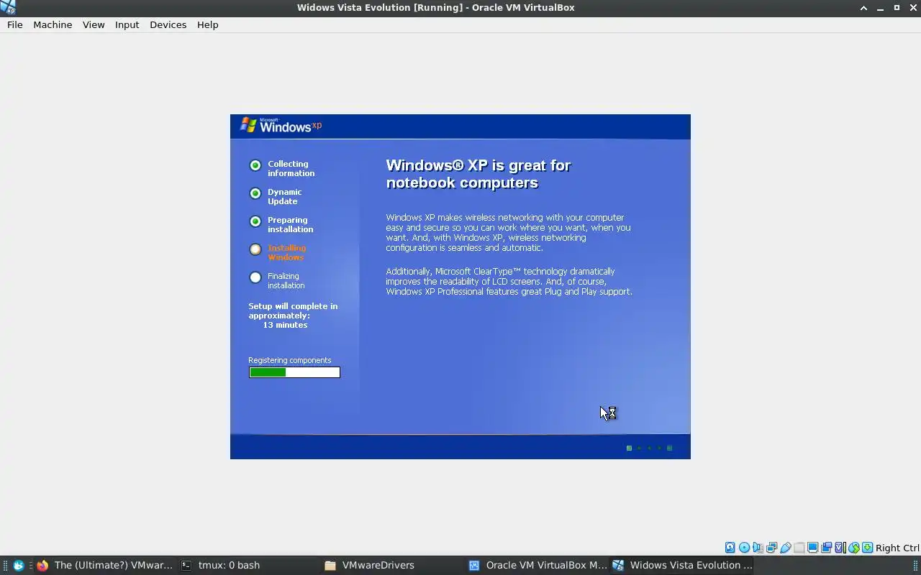Viewport: 921px width, 575px height.
Task: Click the 'Setup will complete in approximately' text
Action: (293, 310)
